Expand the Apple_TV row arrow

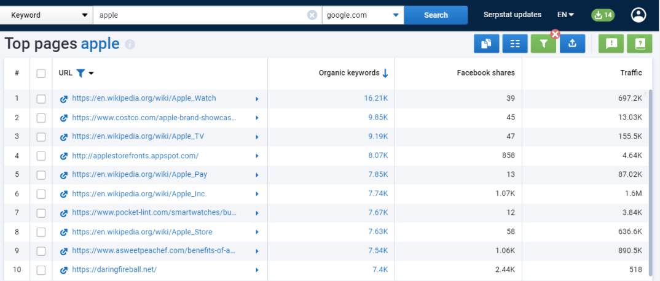click(257, 137)
